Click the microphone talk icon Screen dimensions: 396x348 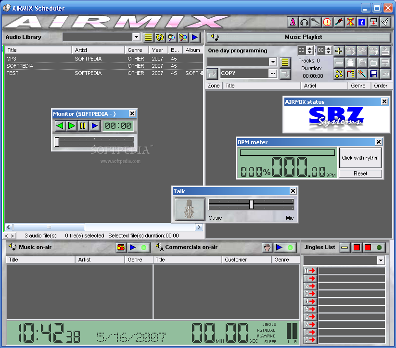[x=316, y=22]
